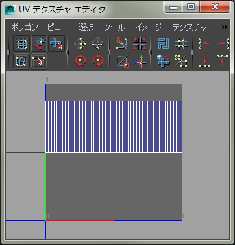Viewport: 235px width, 245px height.
Task: Open the ビュー menu
Action: pos(58,27)
